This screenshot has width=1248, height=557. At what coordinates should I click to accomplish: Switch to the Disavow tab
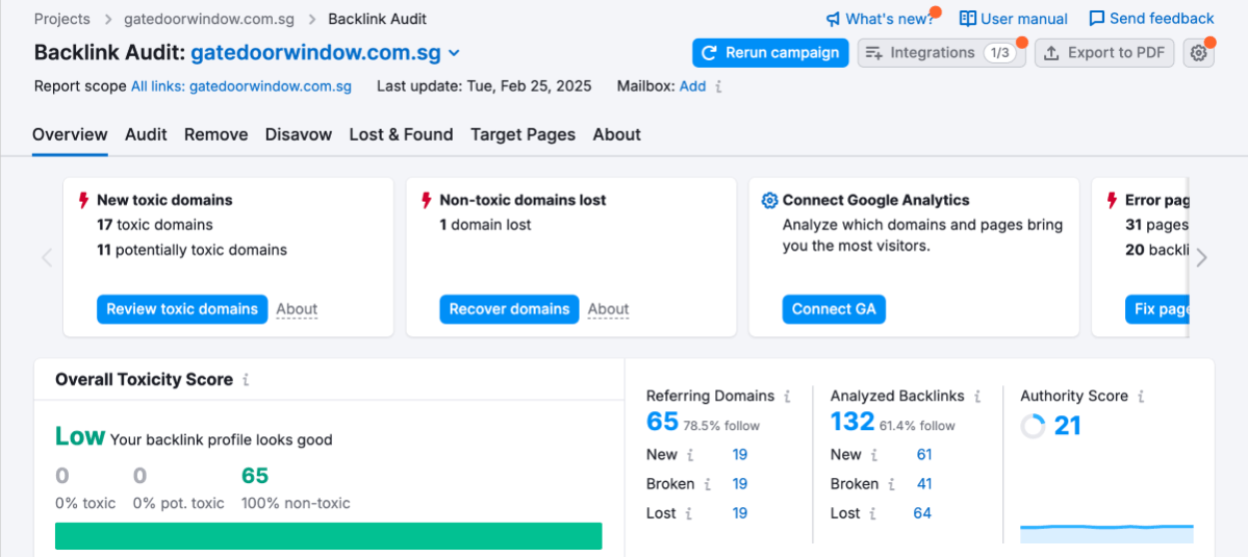pyautogui.click(x=298, y=135)
